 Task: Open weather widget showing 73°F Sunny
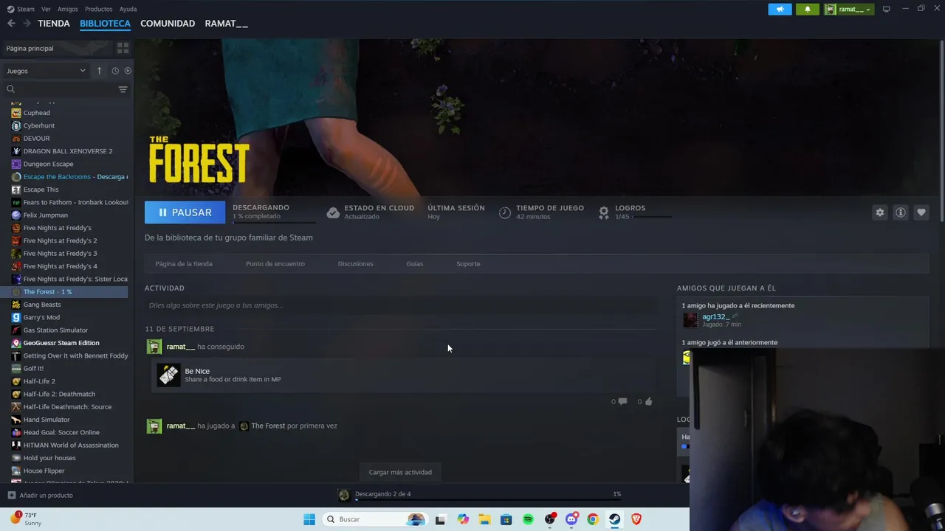click(26, 518)
